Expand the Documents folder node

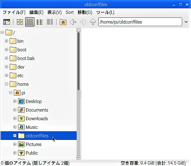tap(15, 110)
